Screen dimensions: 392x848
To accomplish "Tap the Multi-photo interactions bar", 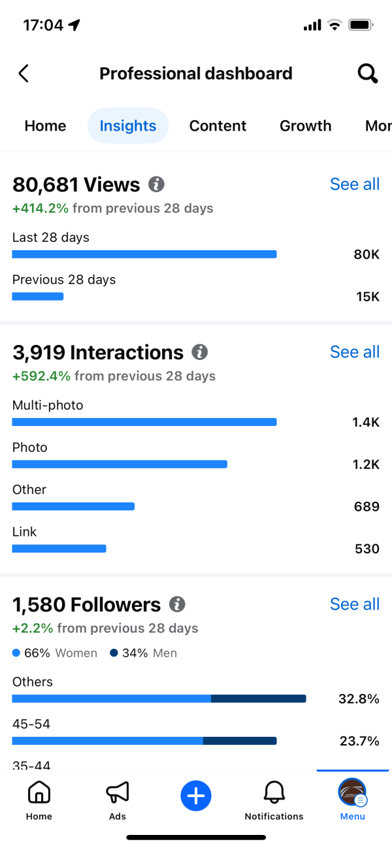I will [x=144, y=422].
